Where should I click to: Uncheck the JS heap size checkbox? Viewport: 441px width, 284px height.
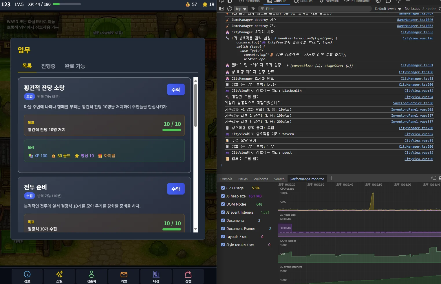[223, 196]
